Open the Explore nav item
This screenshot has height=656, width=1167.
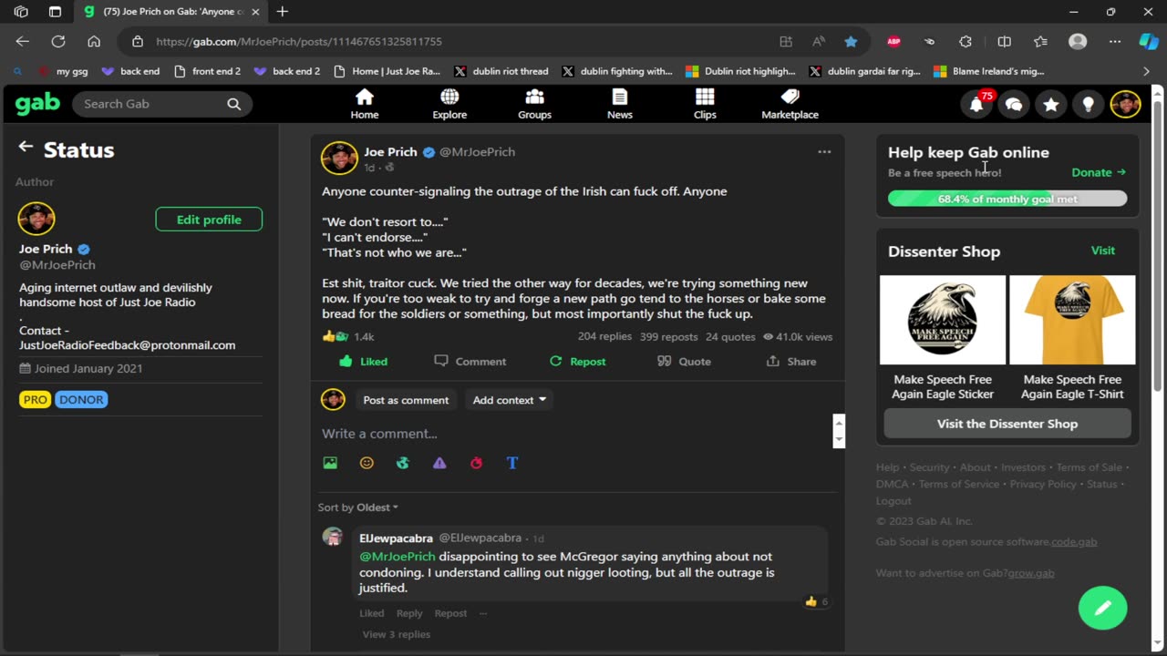point(449,104)
